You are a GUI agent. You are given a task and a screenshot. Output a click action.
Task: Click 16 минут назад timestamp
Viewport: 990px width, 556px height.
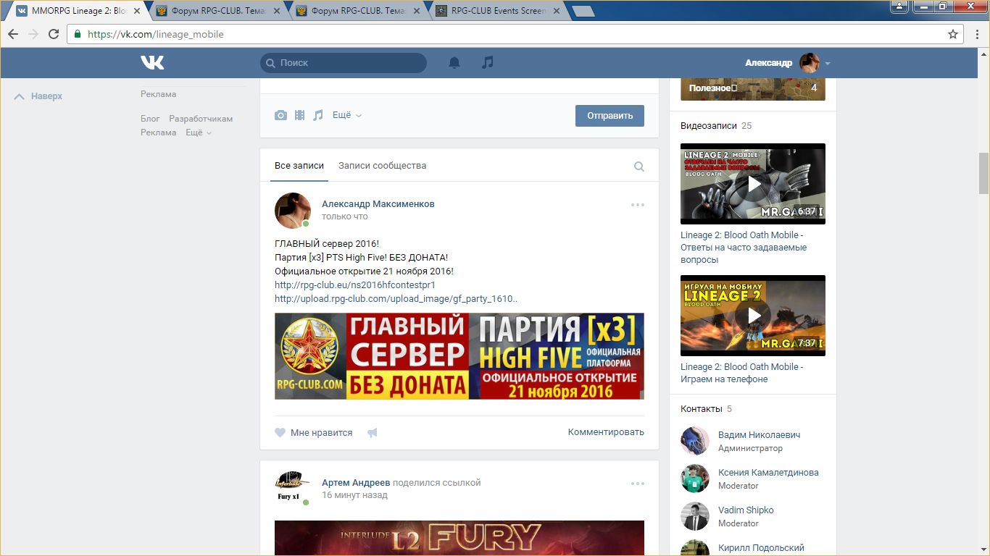point(354,495)
